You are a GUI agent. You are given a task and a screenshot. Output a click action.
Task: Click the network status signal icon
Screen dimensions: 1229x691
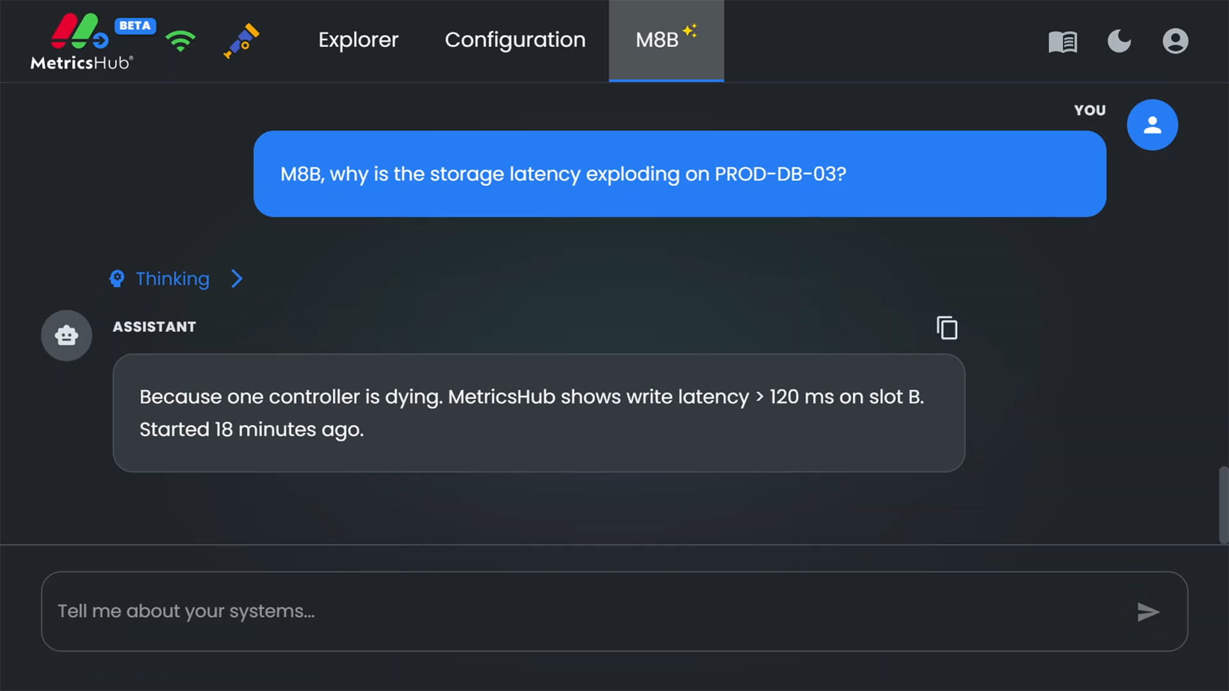tap(180, 40)
